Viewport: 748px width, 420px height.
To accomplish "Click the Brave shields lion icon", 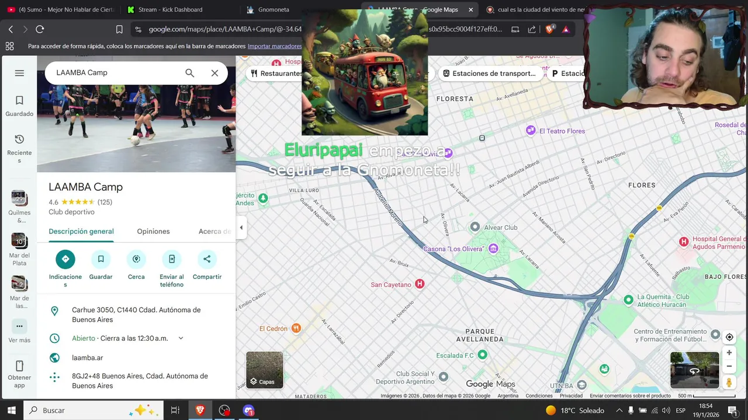I will (x=549, y=29).
